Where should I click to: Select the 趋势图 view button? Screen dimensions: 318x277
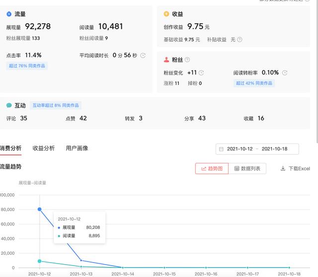[x=212, y=168]
